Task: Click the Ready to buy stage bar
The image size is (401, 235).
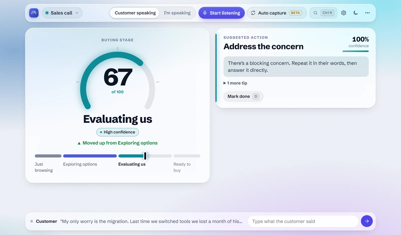Action: tap(187, 156)
